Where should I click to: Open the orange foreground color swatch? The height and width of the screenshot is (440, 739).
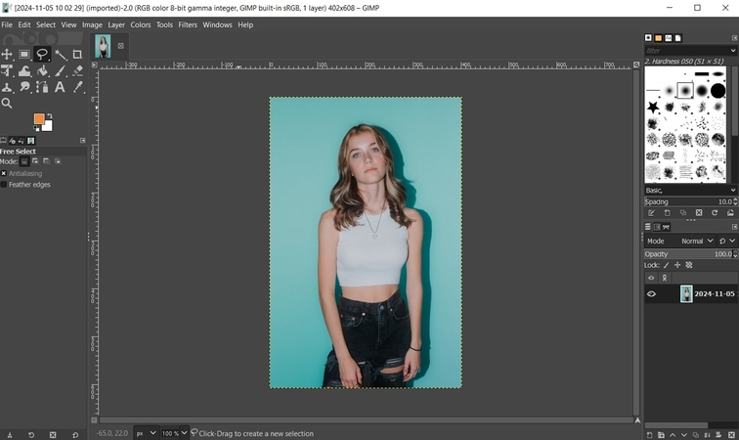pos(39,119)
